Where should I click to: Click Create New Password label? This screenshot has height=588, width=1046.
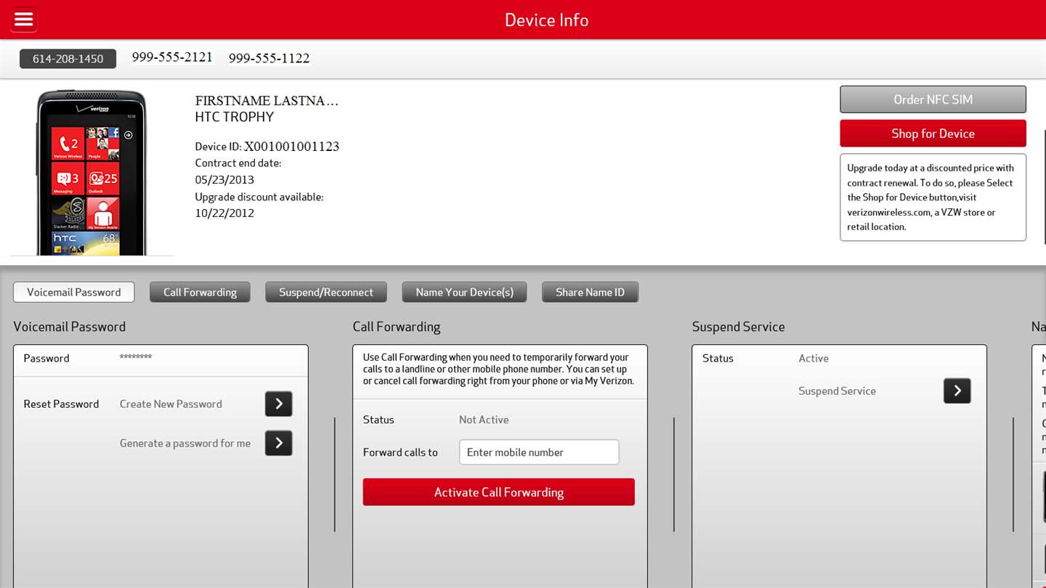171,404
